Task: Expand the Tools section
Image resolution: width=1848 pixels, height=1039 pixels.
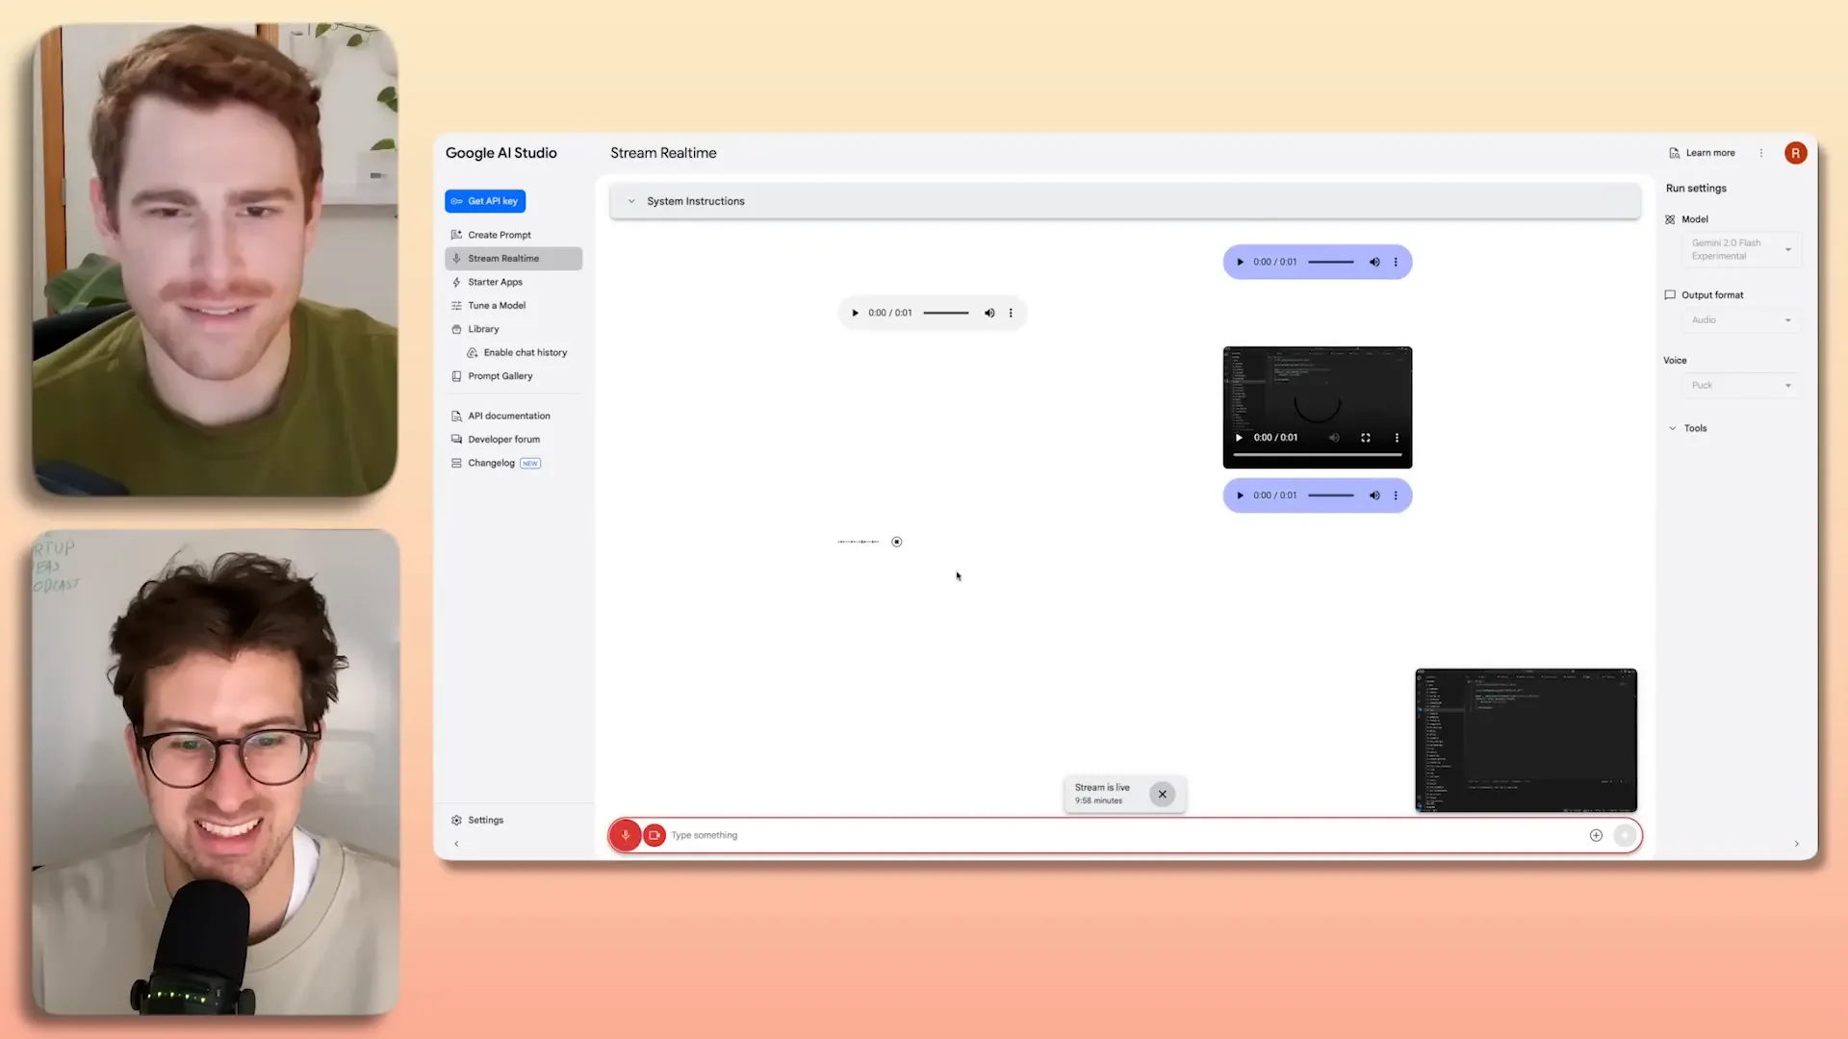Action: click(x=1687, y=429)
